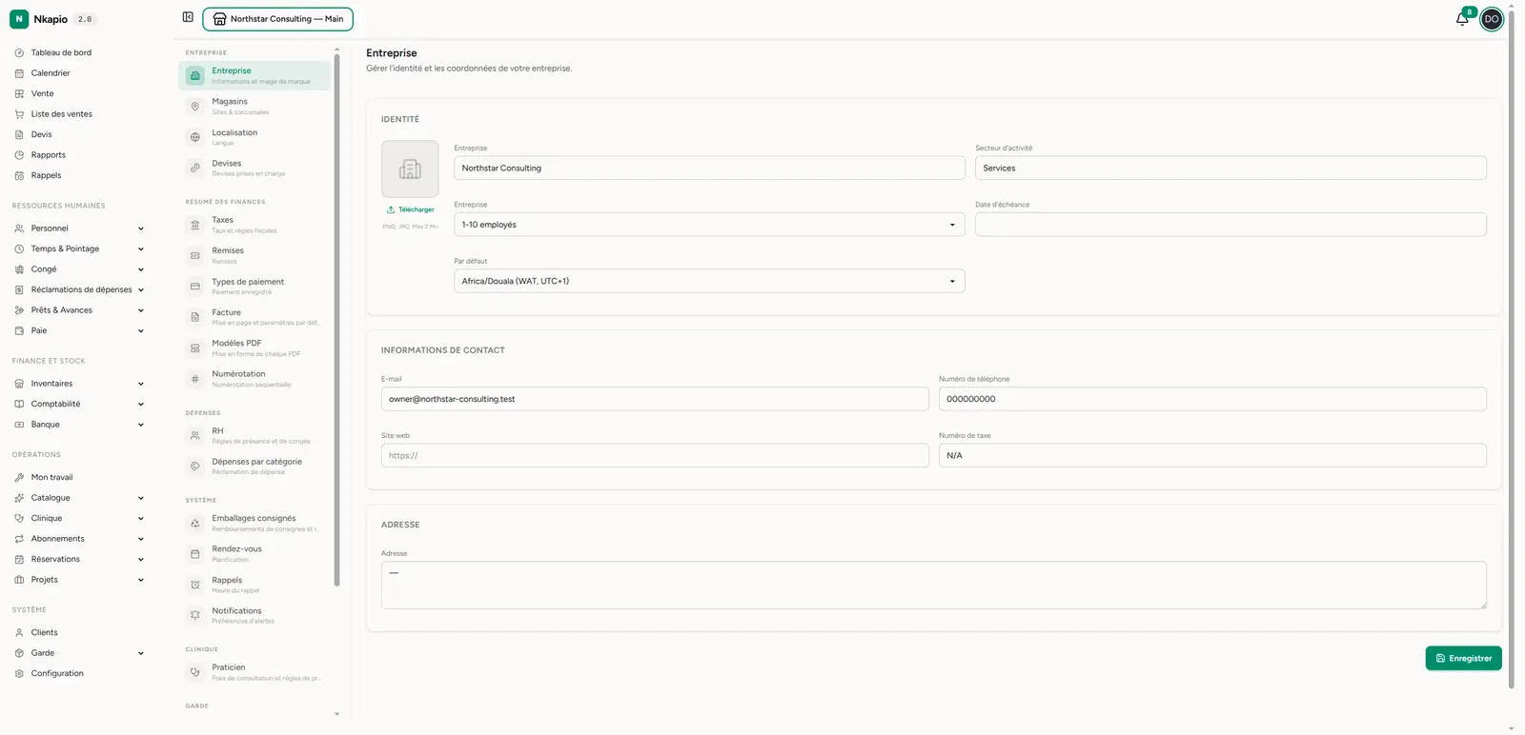Image resolution: width=1525 pixels, height=735 pixels.
Task: Click the Nkapio logo icon
Action: coord(19,19)
